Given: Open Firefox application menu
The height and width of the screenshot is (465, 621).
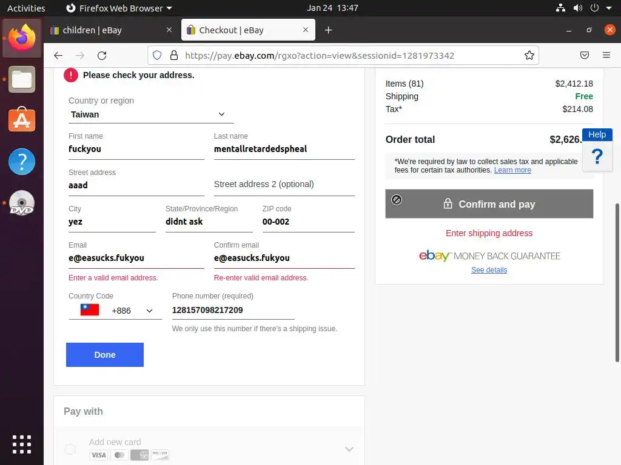Looking at the screenshot, I should (x=606, y=55).
